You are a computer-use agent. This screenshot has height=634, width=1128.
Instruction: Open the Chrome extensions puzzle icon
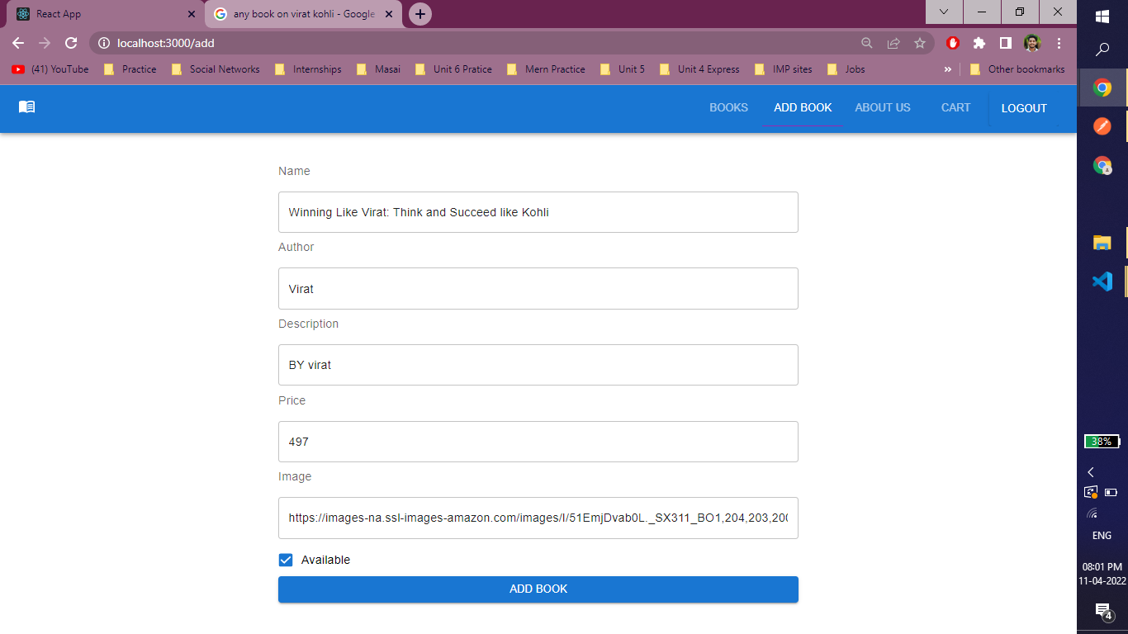click(x=979, y=44)
